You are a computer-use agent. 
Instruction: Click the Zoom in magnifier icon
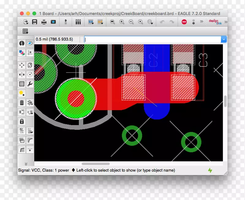point(122,22)
